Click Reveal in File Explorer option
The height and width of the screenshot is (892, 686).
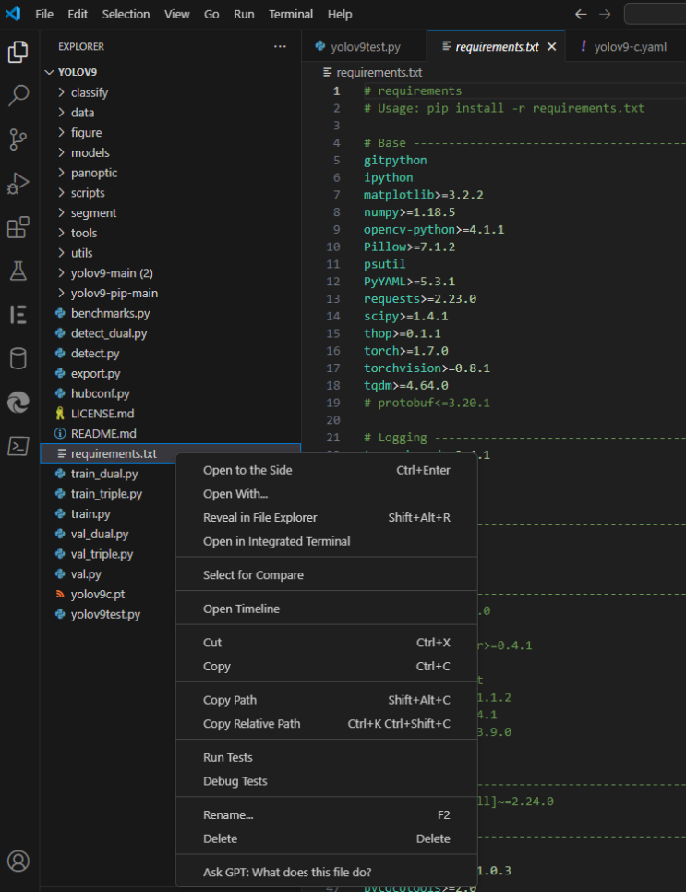(259, 517)
